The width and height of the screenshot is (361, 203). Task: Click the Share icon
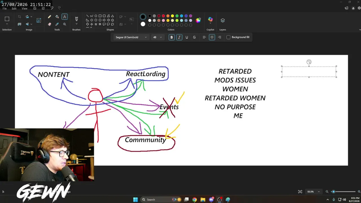tap(43, 8)
